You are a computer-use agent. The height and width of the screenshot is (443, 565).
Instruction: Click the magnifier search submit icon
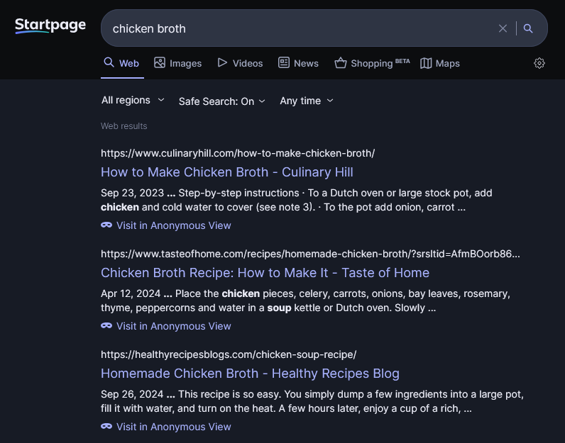pyautogui.click(x=528, y=28)
